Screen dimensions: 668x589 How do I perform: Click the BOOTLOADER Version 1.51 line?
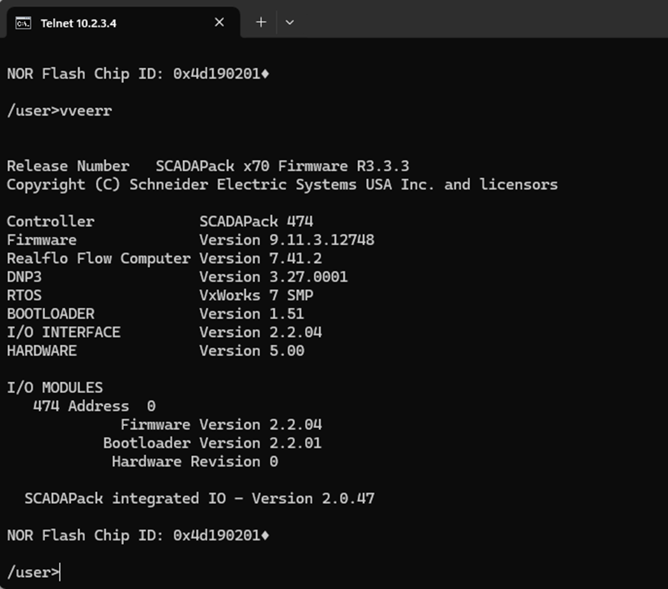point(156,314)
